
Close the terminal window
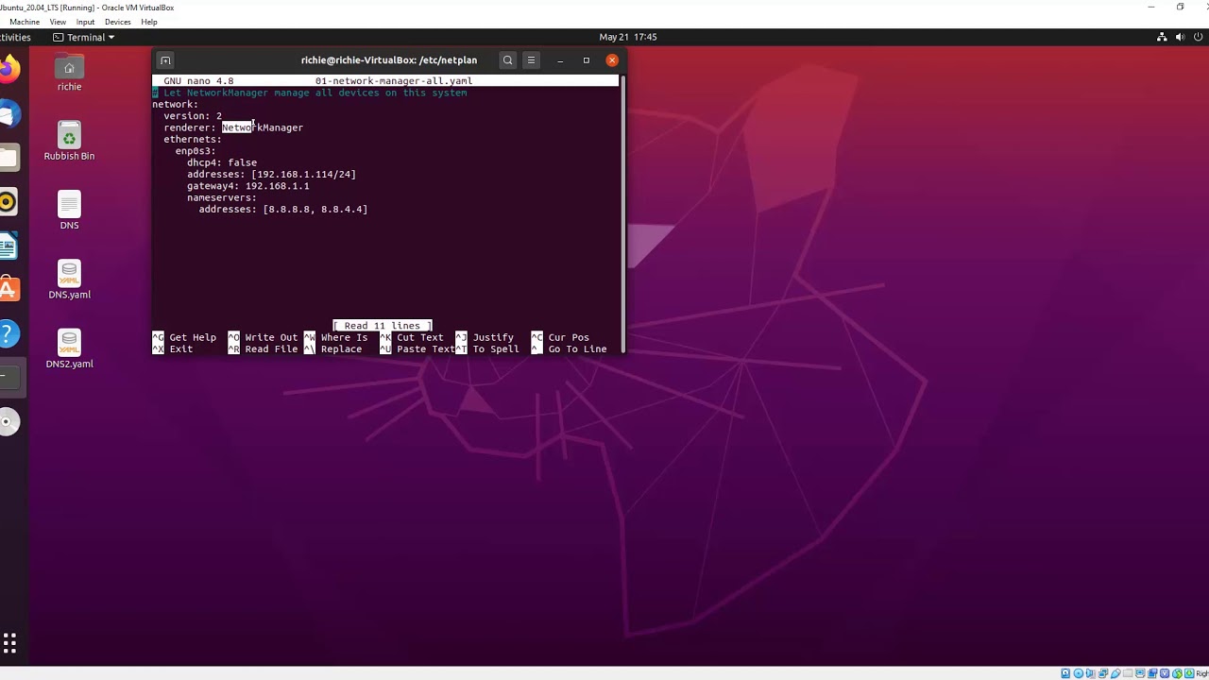pos(612,60)
